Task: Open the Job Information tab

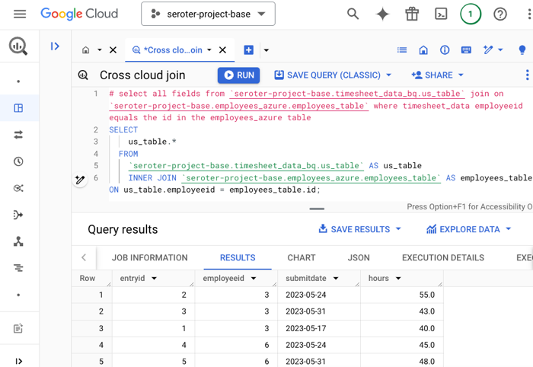Action: tap(149, 257)
